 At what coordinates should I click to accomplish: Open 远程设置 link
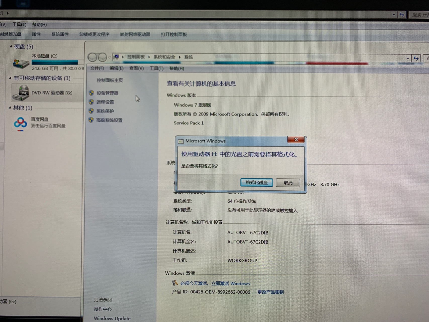tap(105, 102)
